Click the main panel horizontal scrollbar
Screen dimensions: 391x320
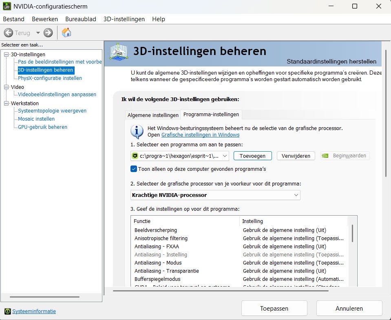tap(221, 291)
